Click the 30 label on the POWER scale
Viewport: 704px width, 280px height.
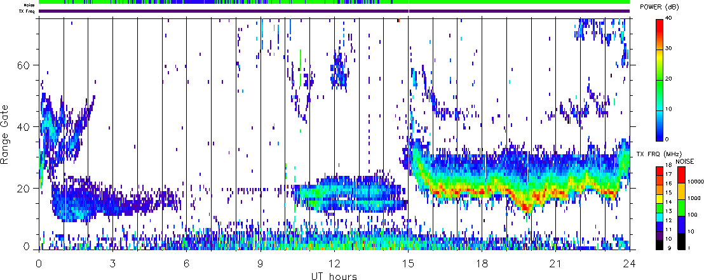(x=669, y=48)
